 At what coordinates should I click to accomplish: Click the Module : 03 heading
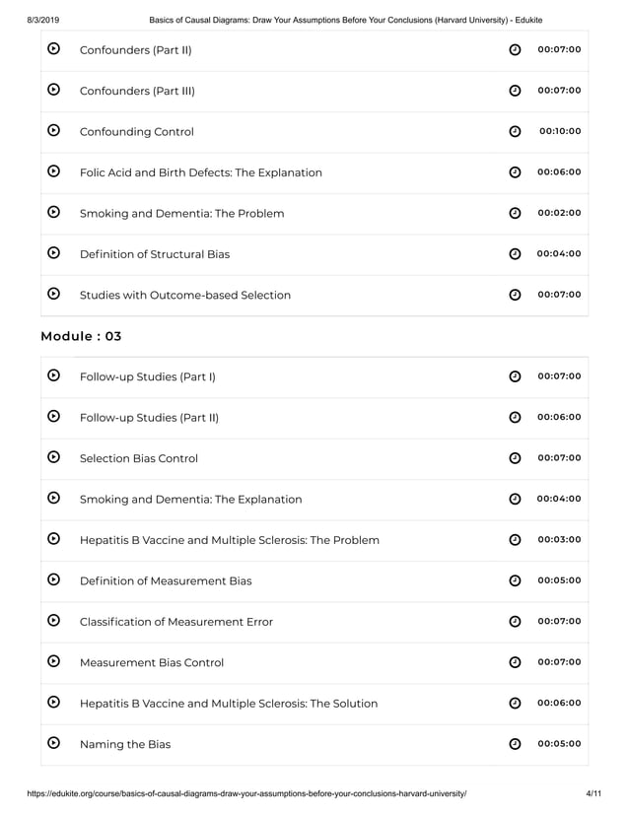click(81, 336)
